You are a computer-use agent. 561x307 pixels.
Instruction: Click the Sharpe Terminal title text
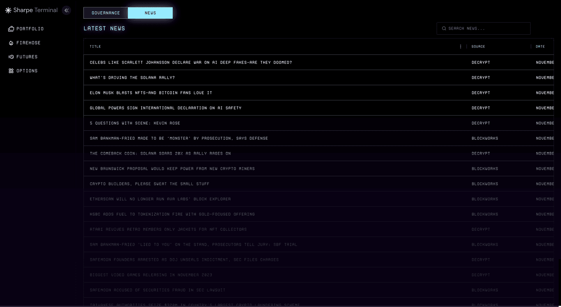pos(35,11)
